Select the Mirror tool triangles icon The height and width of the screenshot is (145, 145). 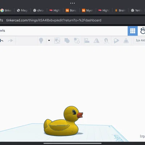tap(96, 41)
